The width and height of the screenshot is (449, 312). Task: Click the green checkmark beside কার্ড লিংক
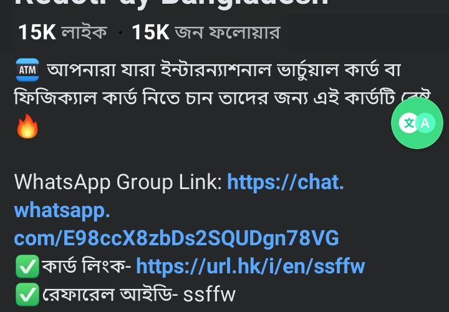[x=27, y=266]
